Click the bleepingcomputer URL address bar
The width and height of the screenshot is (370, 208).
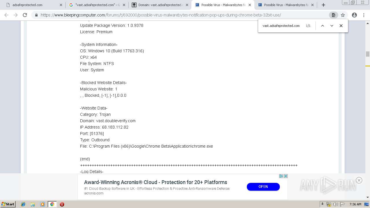point(161,15)
